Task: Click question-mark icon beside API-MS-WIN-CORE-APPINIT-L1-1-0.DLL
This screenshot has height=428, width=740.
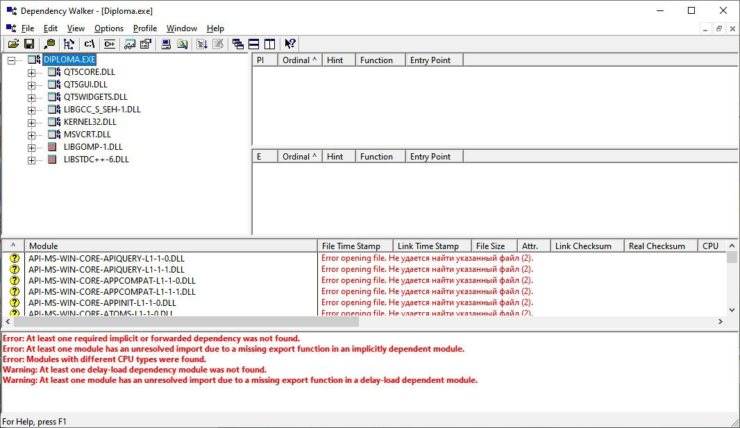Action: [15, 302]
